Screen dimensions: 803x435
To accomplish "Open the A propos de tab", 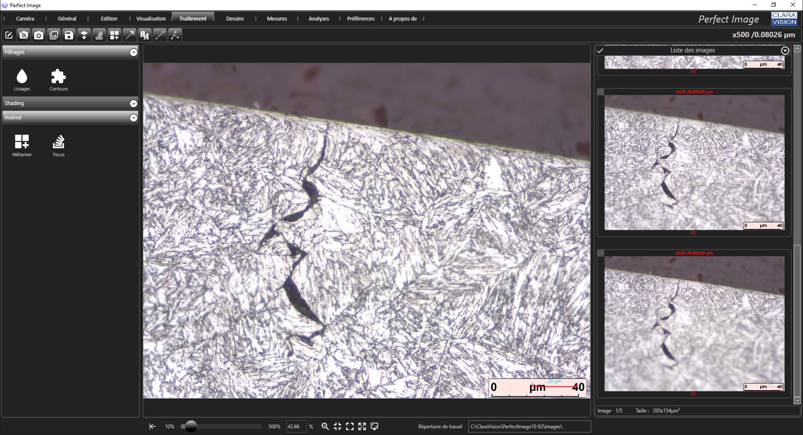I will coord(402,18).
